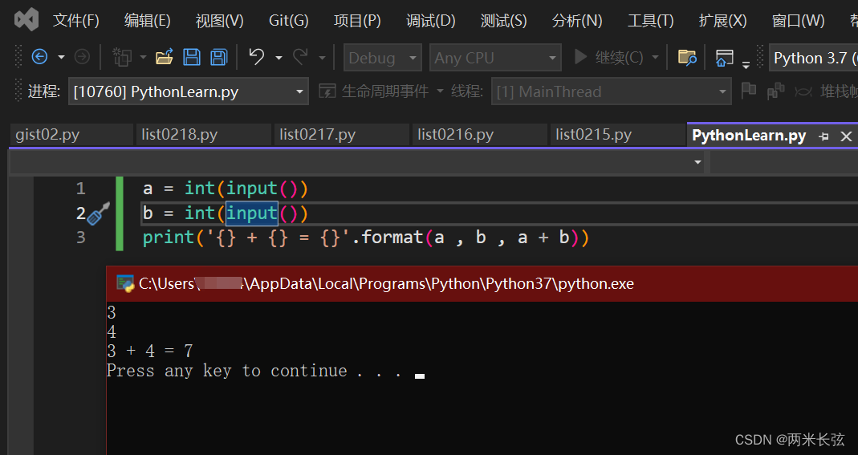Close the PythonLearn.py tab
The width and height of the screenshot is (858, 455).
846,136
